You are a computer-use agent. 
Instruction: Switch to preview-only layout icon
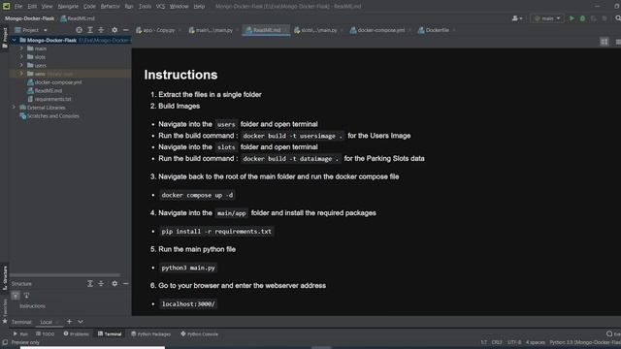point(618,42)
